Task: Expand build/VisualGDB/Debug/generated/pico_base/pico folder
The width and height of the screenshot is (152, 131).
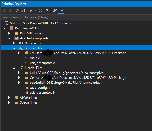Action: tap(19, 73)
